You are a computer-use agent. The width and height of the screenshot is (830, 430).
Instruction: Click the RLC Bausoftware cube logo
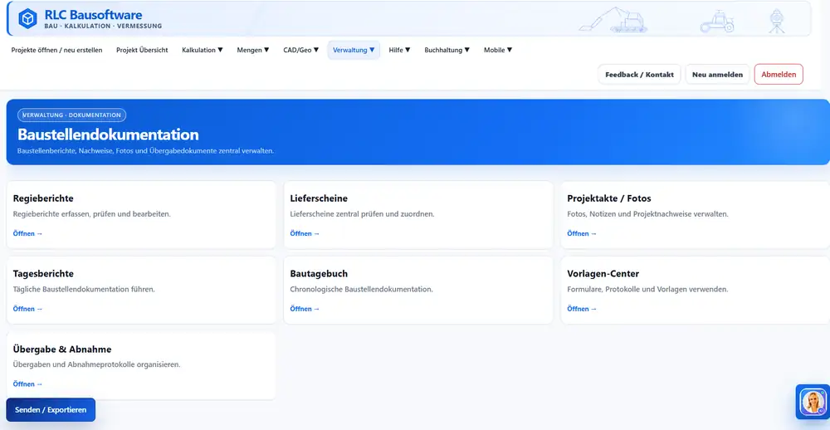point(27,18)
